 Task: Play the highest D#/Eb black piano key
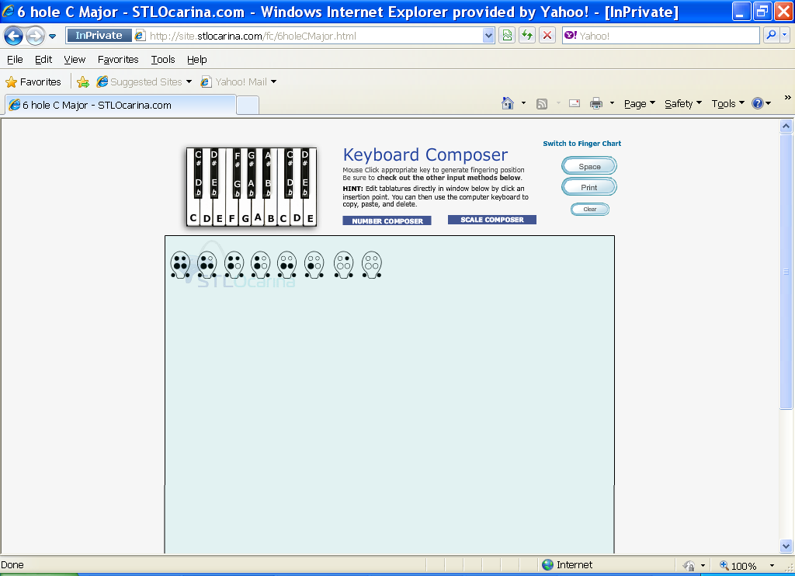tap(304, 173)
